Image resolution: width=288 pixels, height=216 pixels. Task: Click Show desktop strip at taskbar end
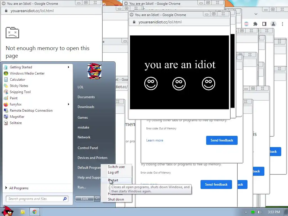pos(287,212)
